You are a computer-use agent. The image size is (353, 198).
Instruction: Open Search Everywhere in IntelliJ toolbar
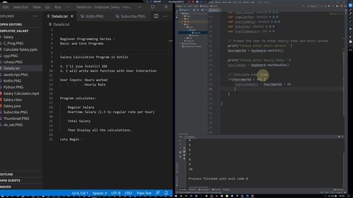(x=345, y=6)
